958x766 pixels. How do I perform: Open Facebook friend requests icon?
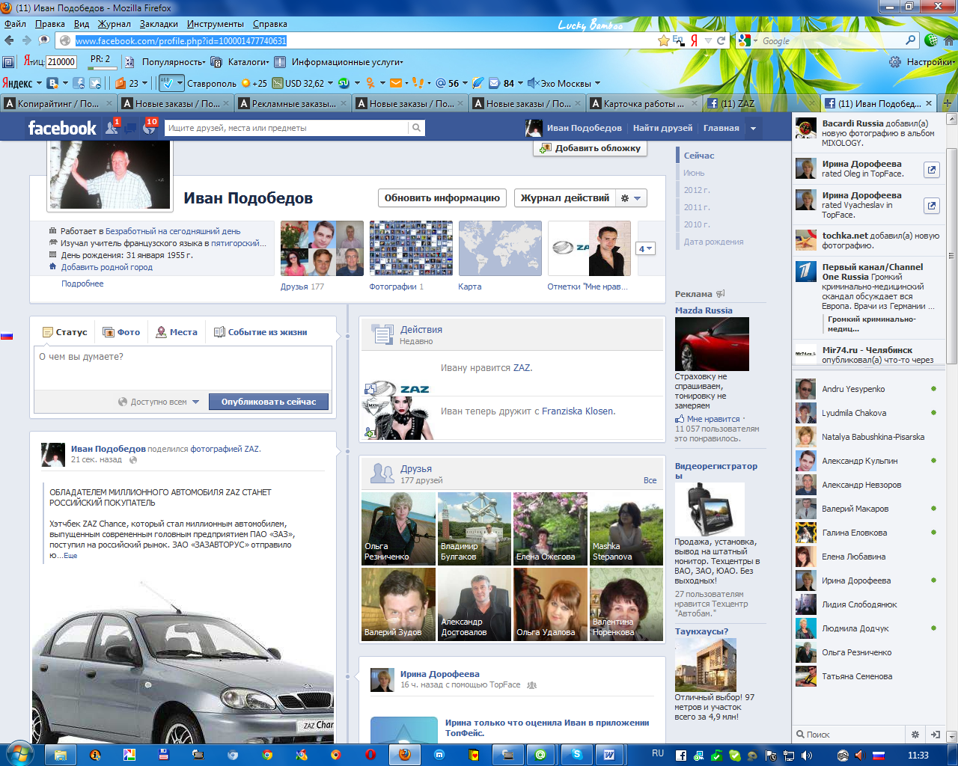[x=112, y=128]
